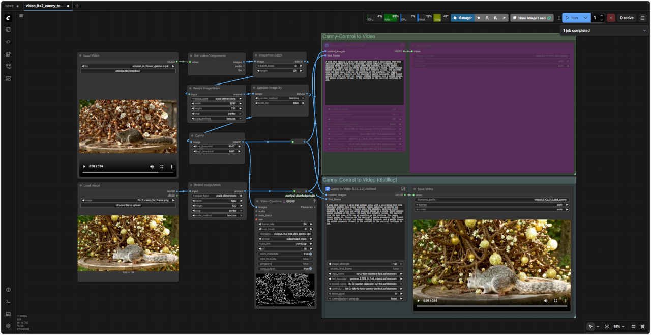Click the ComfyUI logo icon
Image resolution: width=651 pixels, height=335 pixels.
[x=8, y=18]
